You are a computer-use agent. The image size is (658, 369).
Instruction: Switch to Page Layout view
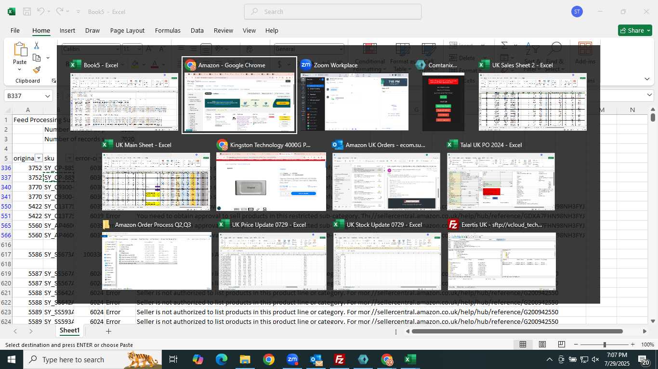542,344
